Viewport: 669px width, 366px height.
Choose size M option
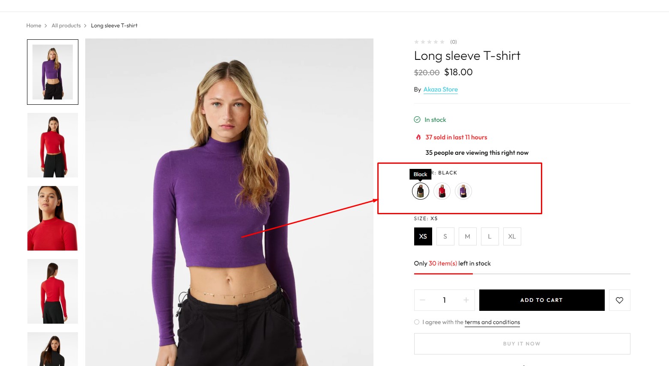[x=468, y=236]
